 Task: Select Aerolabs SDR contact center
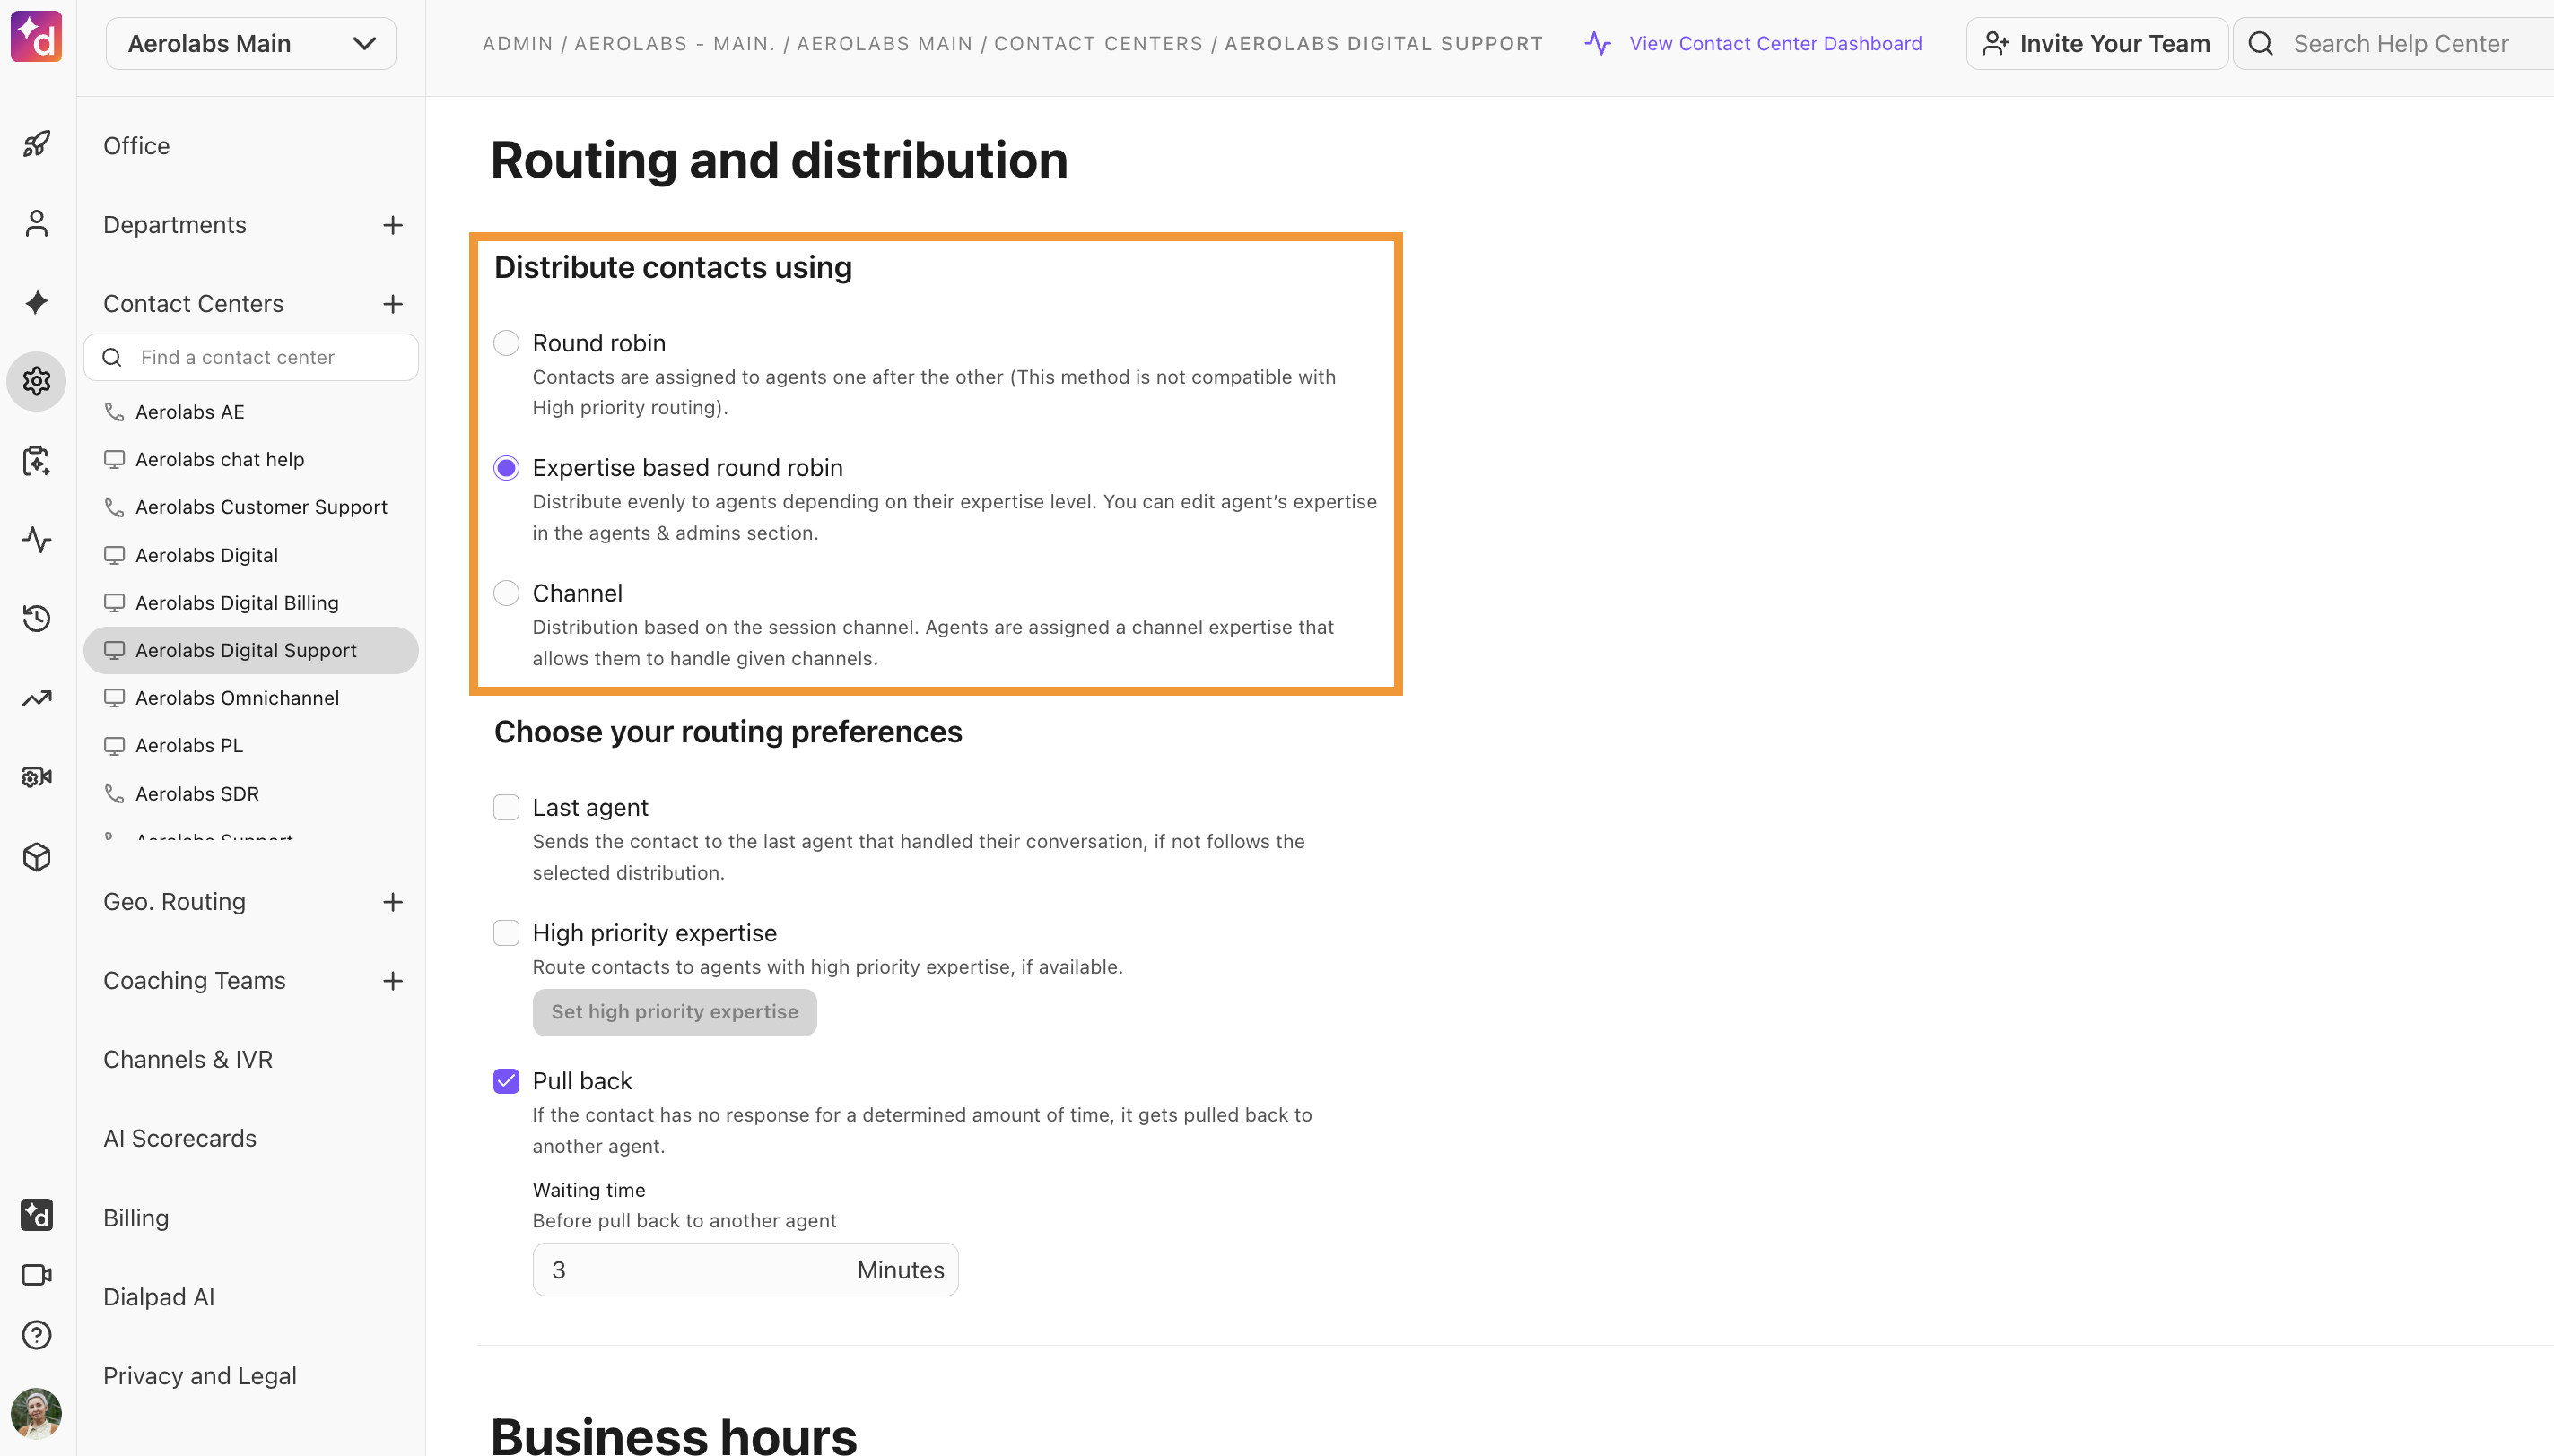point(251,794)
